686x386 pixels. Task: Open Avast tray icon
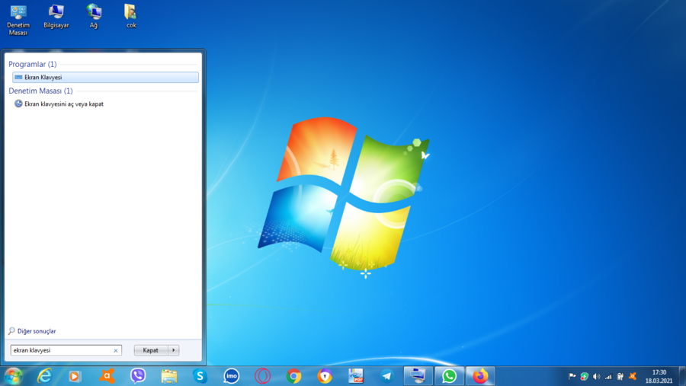632,376
